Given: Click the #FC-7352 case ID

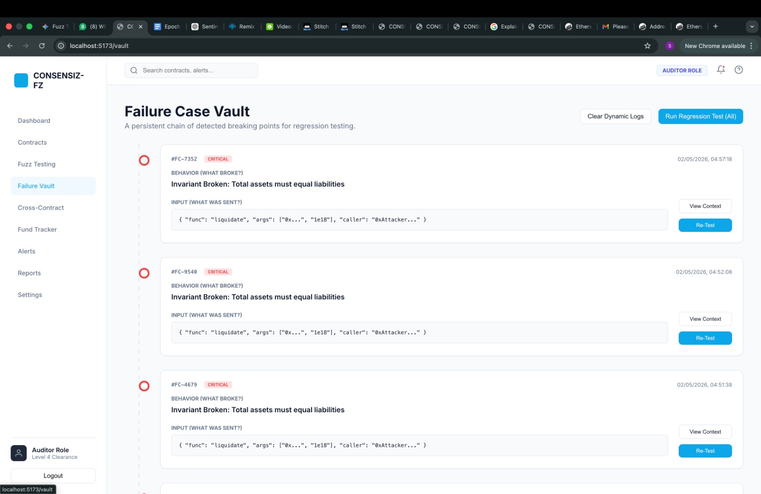Looking at the screenshot, I should [x=184, y=159].
